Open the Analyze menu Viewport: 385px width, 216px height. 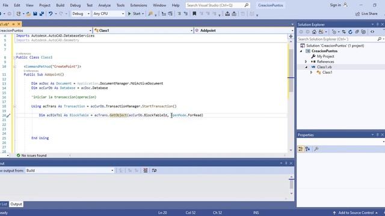tap(104, 5)
